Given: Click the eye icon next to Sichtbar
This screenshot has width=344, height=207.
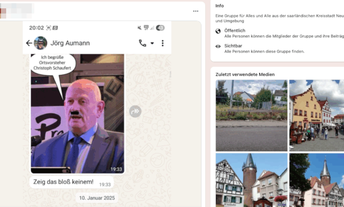Looking at the screenshot, I should [218, 46].
